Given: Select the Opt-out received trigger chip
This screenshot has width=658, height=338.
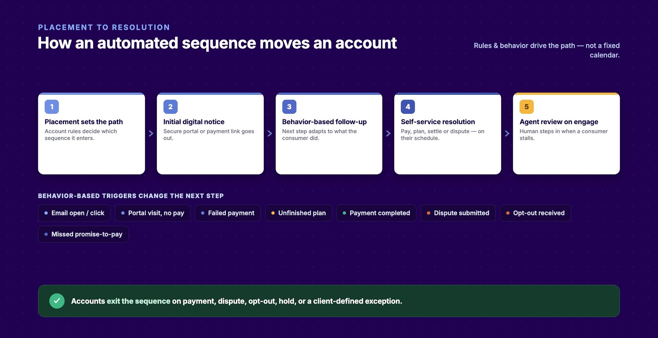Looking at the screenshot, I should coord(535,213).
